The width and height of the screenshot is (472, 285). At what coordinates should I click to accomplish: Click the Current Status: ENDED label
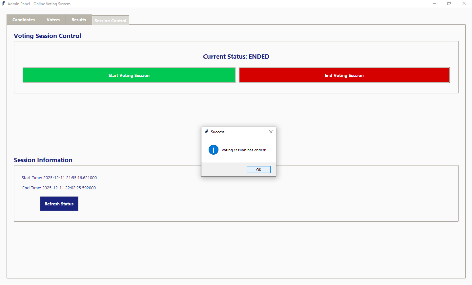coord(236,57)
